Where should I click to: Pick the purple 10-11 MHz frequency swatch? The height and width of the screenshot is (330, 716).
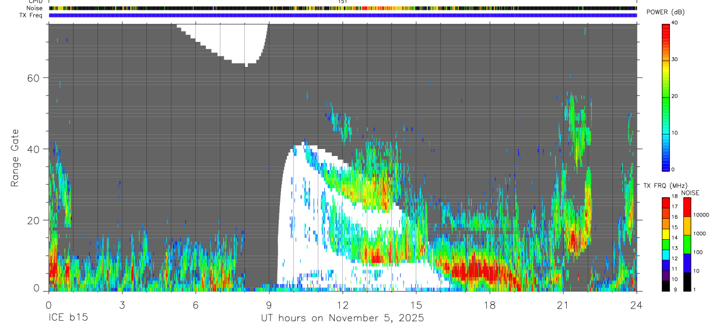click(666, 276)
